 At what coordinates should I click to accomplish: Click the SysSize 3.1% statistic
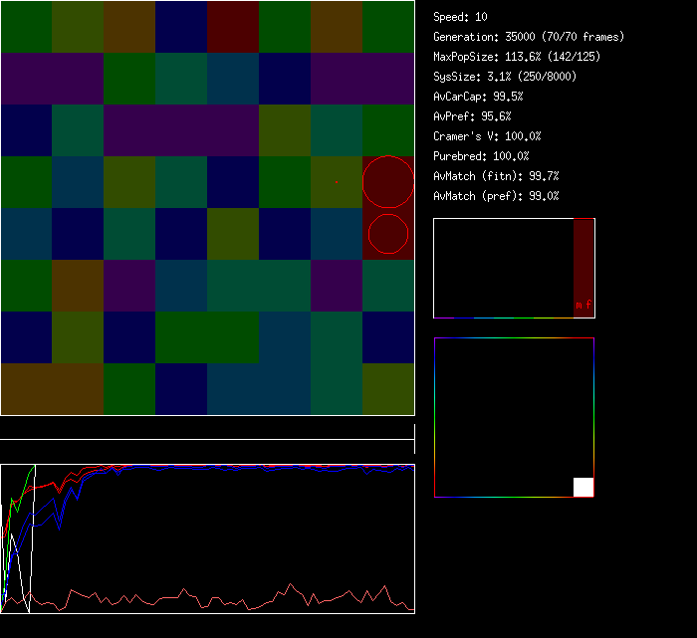[x=503, y=77]
